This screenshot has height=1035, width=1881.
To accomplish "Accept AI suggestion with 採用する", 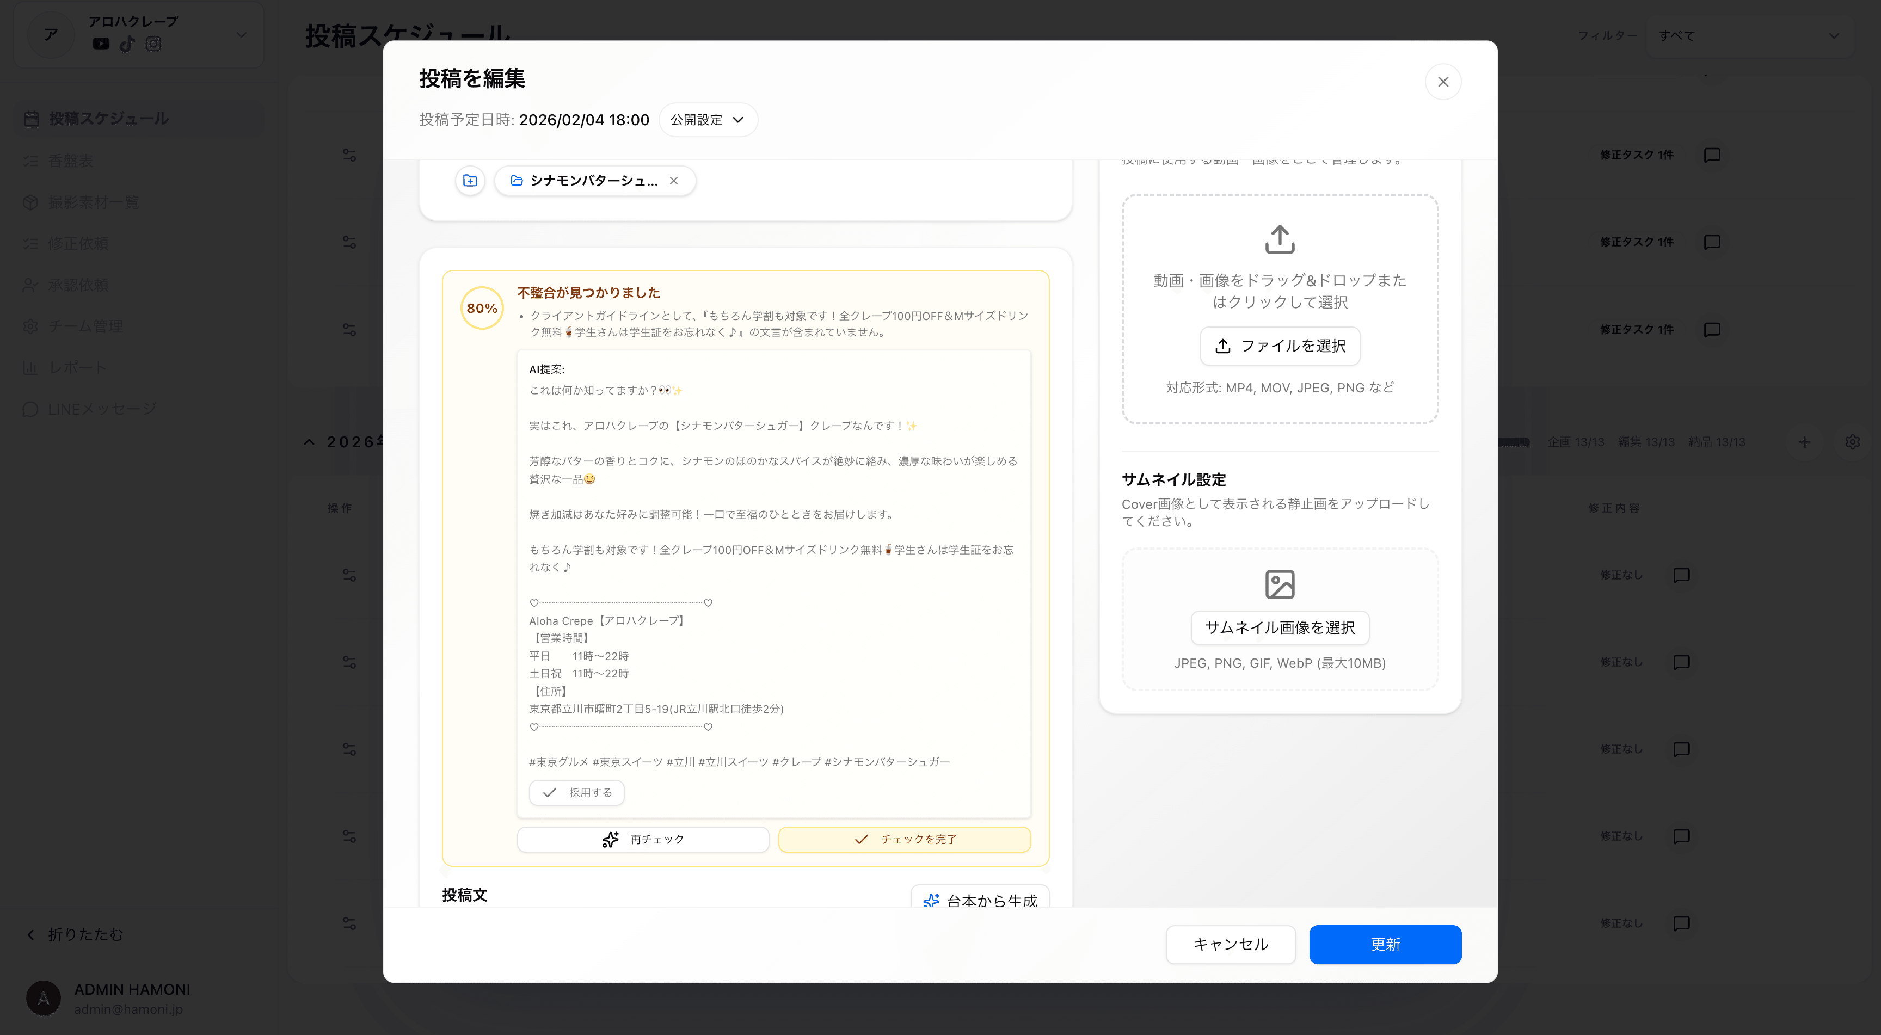I will pos(576,793).
